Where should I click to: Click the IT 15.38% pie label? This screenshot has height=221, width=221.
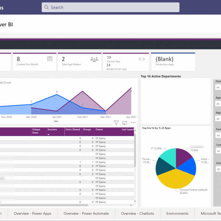(x=156, y=148)
